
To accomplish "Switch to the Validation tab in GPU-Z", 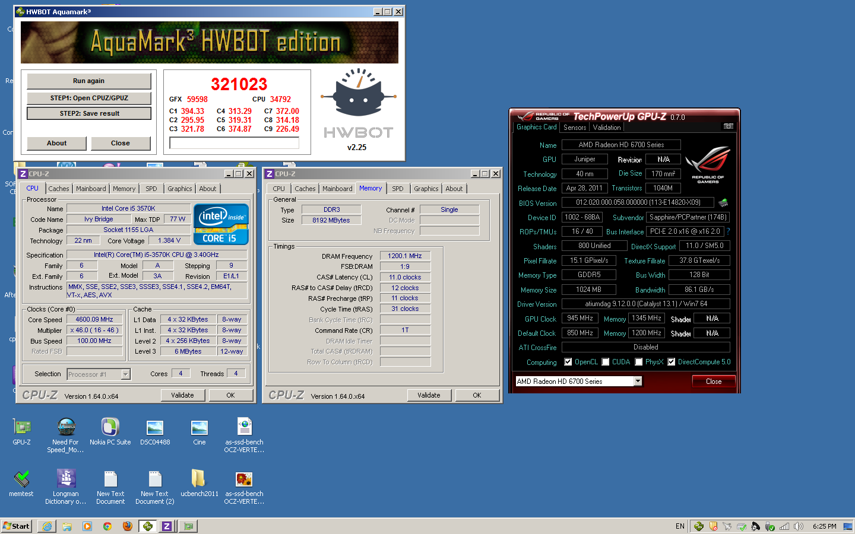I will pyautogui.click(x=607, y=128).
